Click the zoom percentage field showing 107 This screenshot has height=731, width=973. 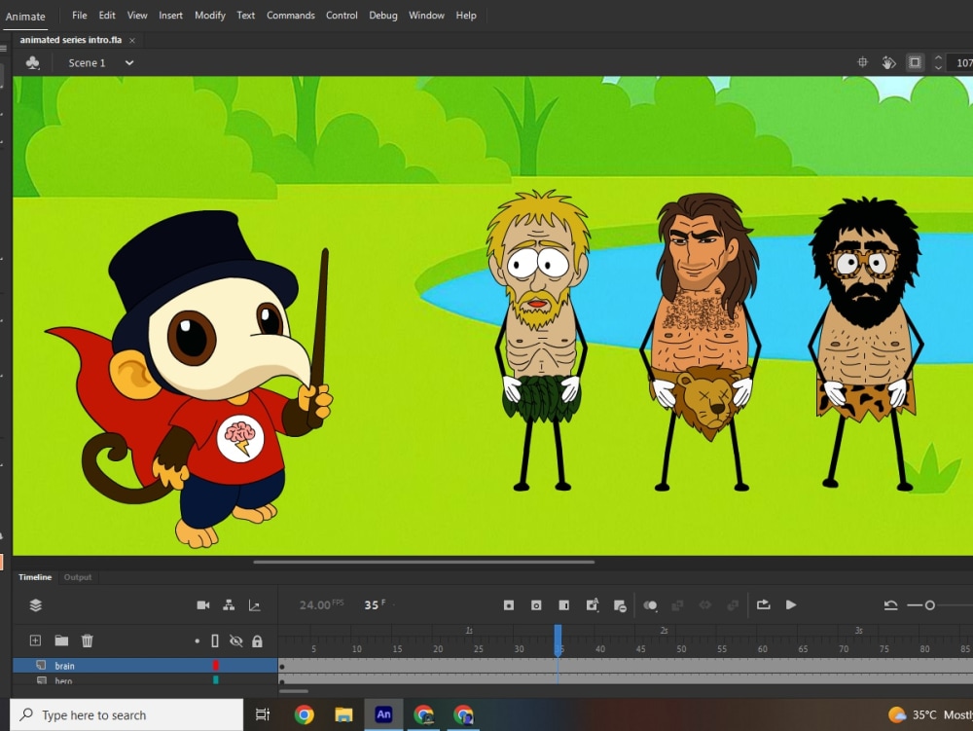pyautogui.click(x=962, y=62)
